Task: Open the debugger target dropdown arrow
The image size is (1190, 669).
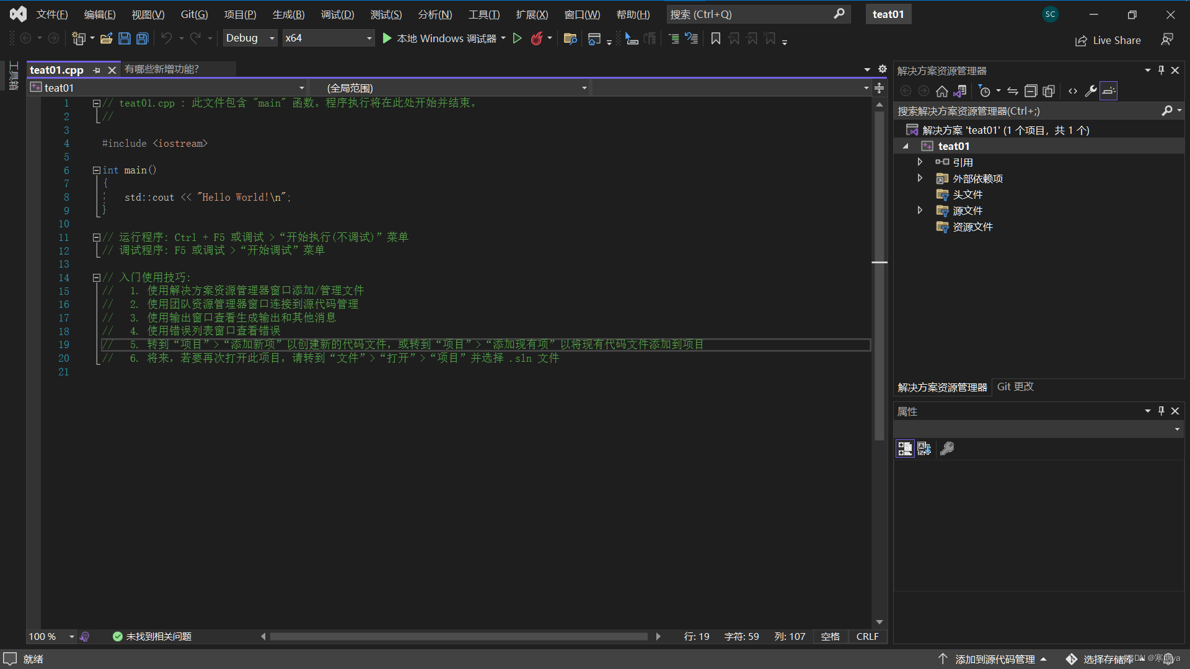Action: (x=503, y=38)
